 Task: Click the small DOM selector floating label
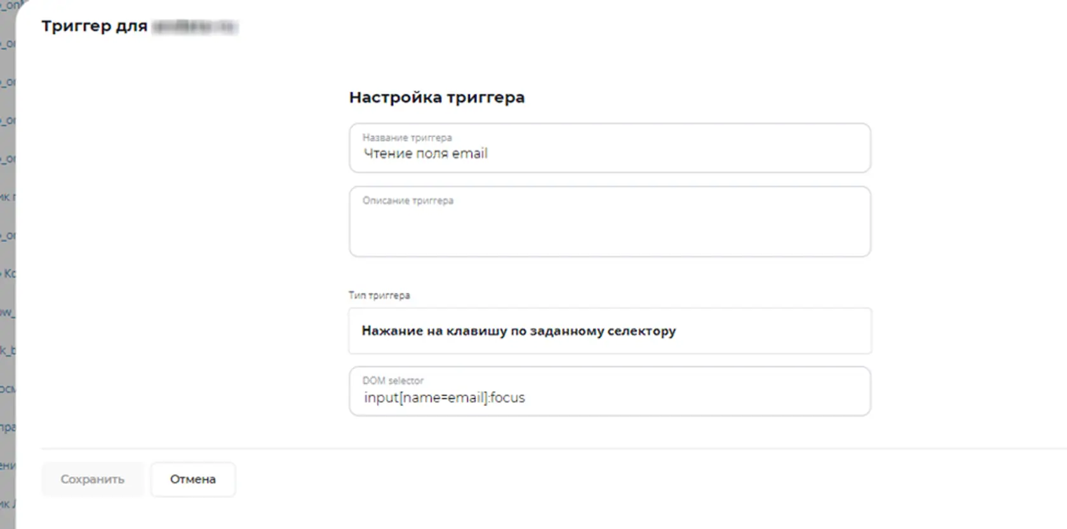click(393, 381)
